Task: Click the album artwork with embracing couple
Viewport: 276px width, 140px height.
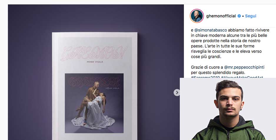Action: (94, 103)
